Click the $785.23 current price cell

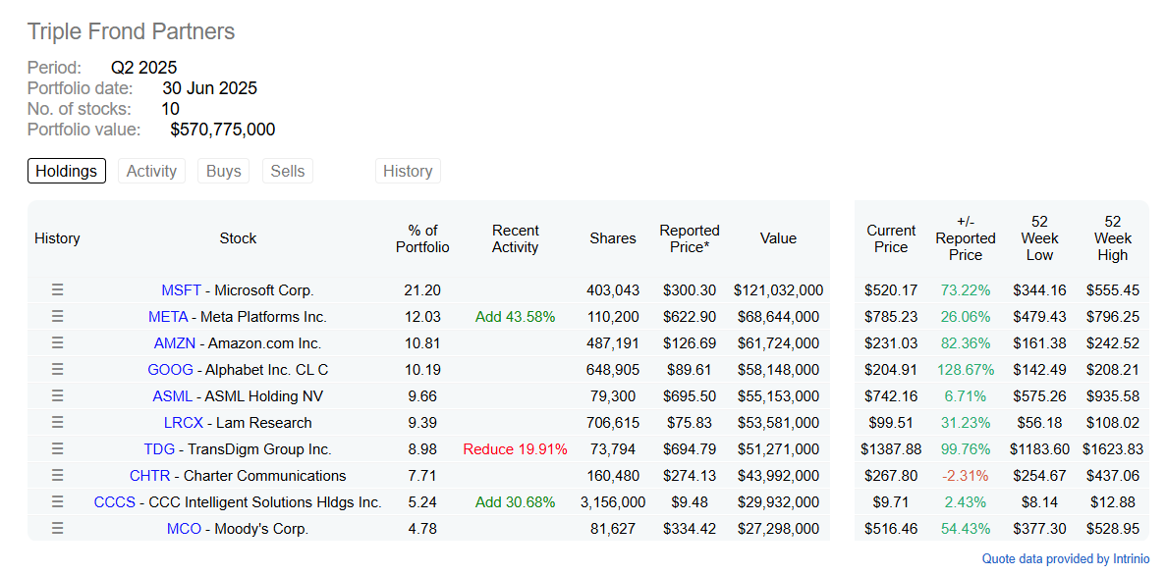click(x=891, y=317)
